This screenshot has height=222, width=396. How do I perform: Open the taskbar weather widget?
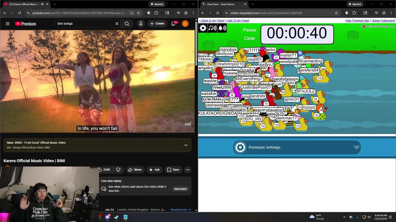[x=316, y=217]
